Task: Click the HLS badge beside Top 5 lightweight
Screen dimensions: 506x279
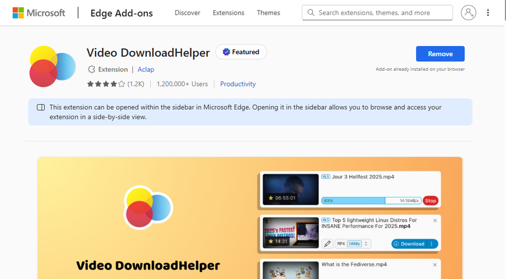Action: point(326,220)
